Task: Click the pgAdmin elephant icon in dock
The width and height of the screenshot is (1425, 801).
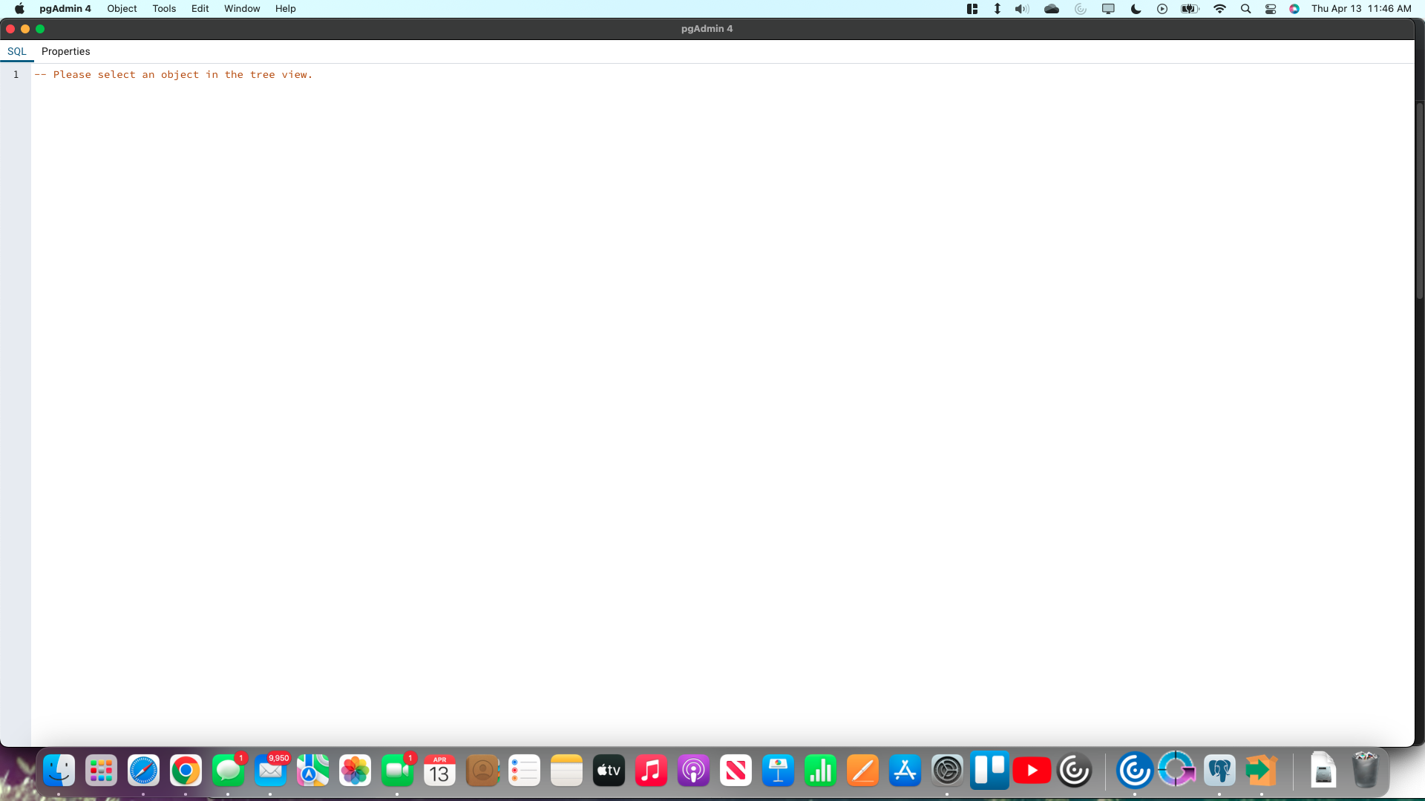Action: (x=1219, y=771)
